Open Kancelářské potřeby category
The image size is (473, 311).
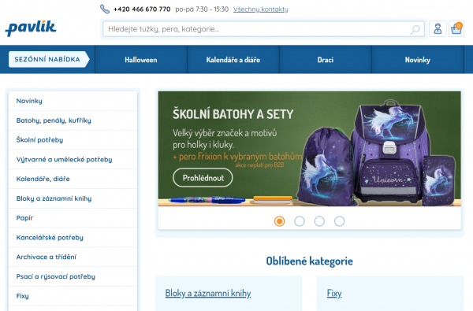pyautogui.click(x=73, y=238)
